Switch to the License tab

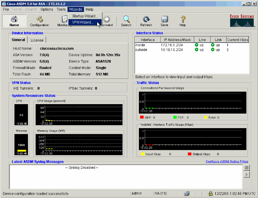(37, 40)
